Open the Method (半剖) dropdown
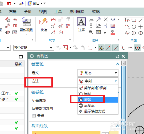The image size is (144, 134). (x=98, y=81)
